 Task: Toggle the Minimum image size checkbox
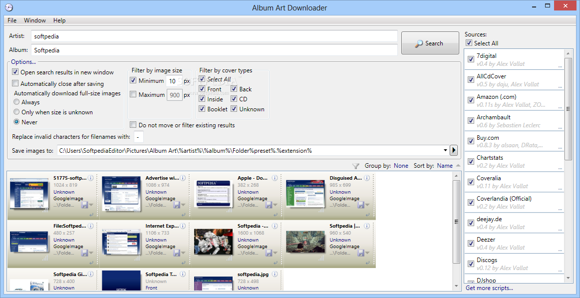point(133,80)
